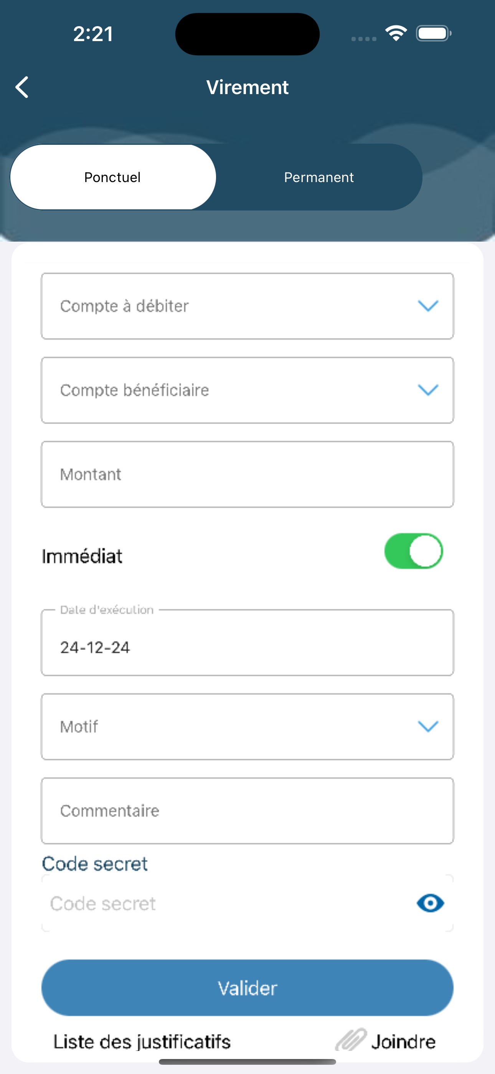Show the secret code with eye icon
Screen dimensions: 495x1074
pyautogui.click(x=430, y=903)
